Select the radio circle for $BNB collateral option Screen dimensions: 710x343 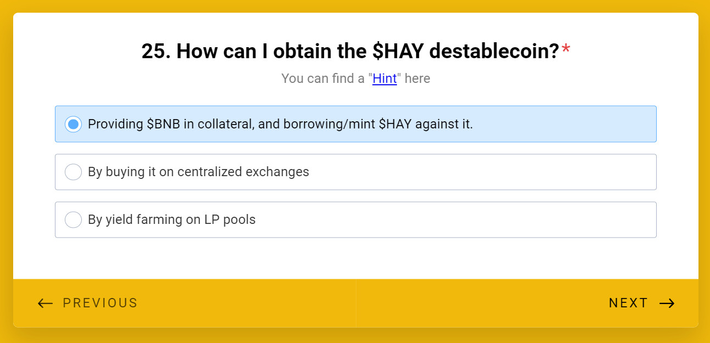click(x=74, y=124)
